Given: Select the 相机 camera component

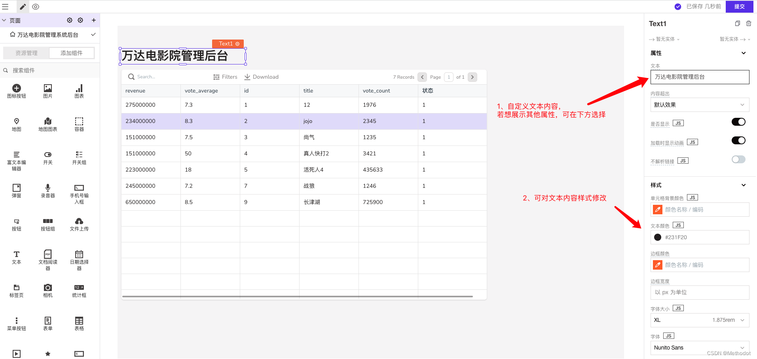Looking at the screenshot, I should click(x=48, y=291).
